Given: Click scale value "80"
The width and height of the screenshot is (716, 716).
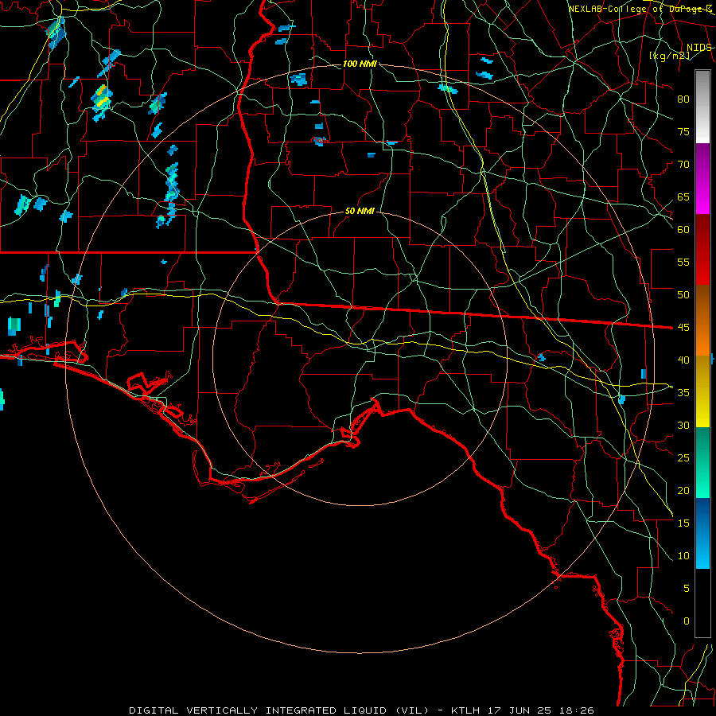Looking at the screenshot, I should [x=683, y=99].
